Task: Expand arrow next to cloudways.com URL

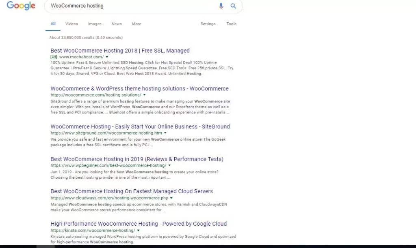Action: [171, 198]
